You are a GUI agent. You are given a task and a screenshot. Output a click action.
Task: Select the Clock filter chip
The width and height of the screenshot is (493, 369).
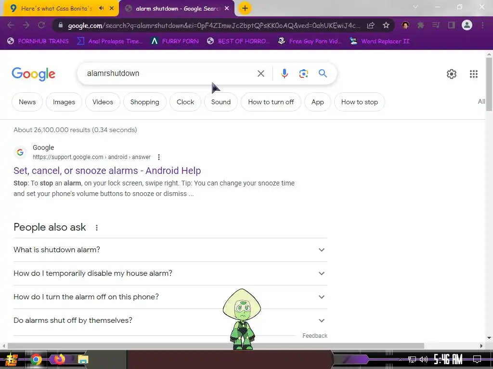[185, 102]
